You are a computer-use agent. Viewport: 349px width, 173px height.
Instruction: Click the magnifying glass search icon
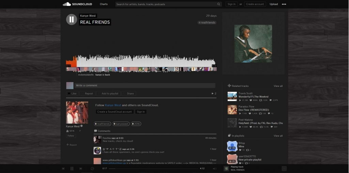[x=219, y=4]
